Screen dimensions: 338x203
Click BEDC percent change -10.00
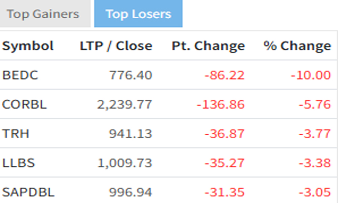[311, 75]
